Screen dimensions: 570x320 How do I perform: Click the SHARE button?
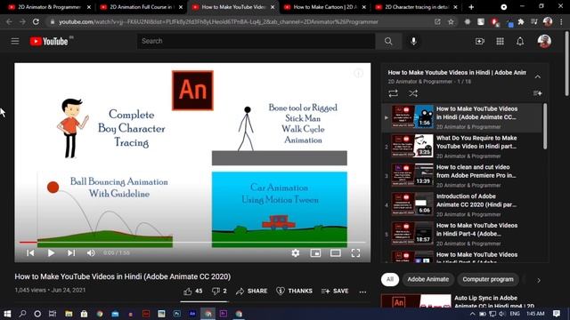[251, 291]
